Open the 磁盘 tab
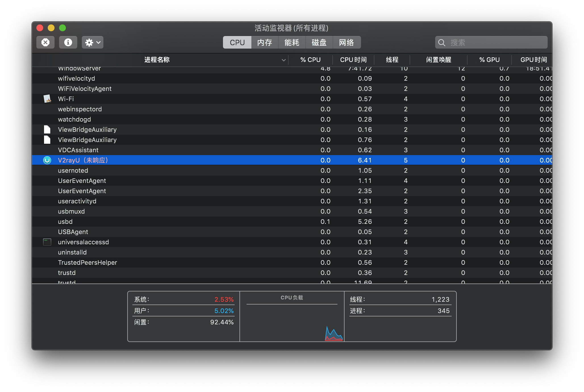This screenshot has width=584, height=392. pos(319,42)
